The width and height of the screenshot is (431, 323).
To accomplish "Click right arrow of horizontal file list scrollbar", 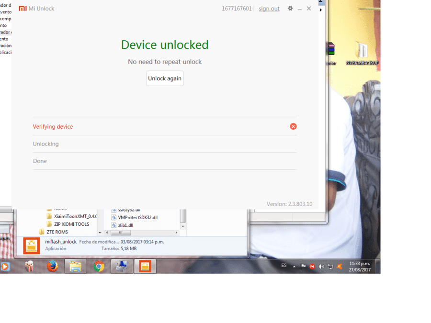I will [176, 233].
